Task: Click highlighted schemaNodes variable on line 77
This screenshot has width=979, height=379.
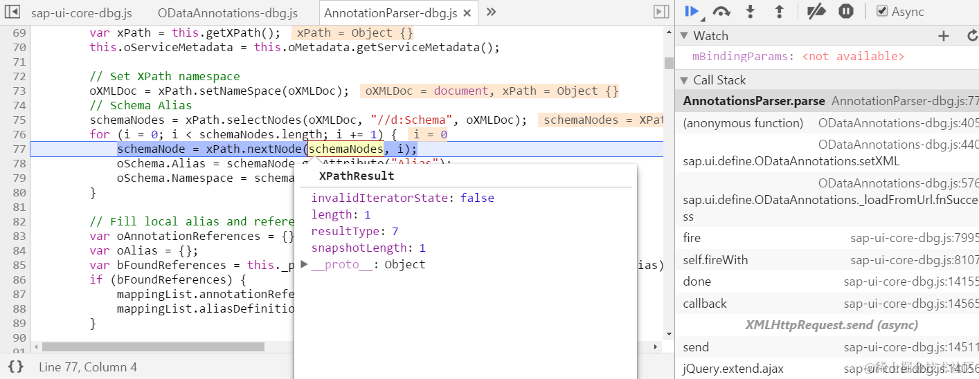Action: pos(345,149)
